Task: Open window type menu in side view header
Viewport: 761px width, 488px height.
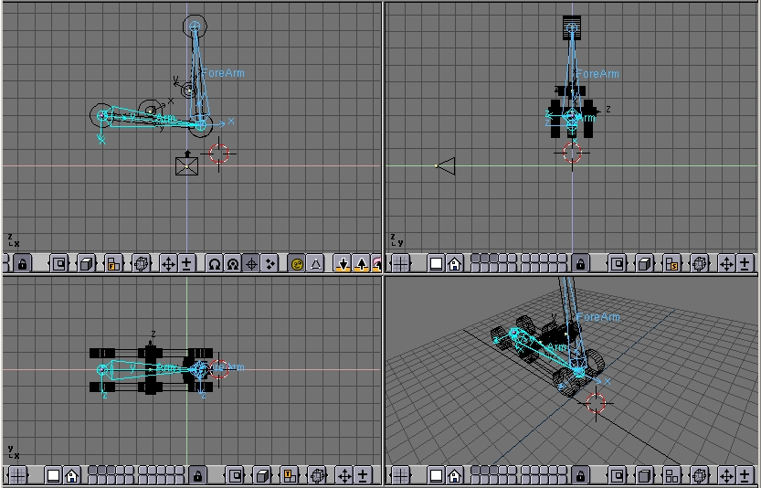Action: [399, 263]
